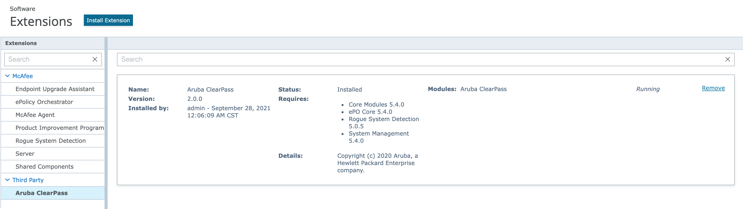Click the version value 2.0.0
This screenshot has width=743, height=209.
[195, 99]
